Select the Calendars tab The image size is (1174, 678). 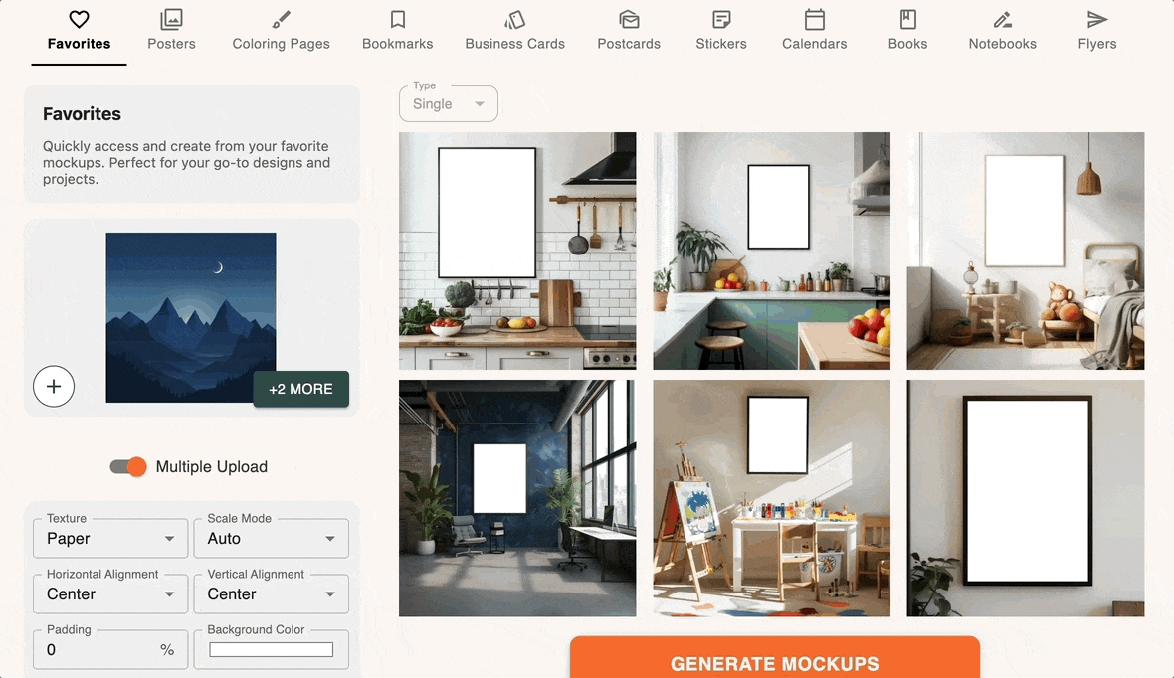click(815, 32)
